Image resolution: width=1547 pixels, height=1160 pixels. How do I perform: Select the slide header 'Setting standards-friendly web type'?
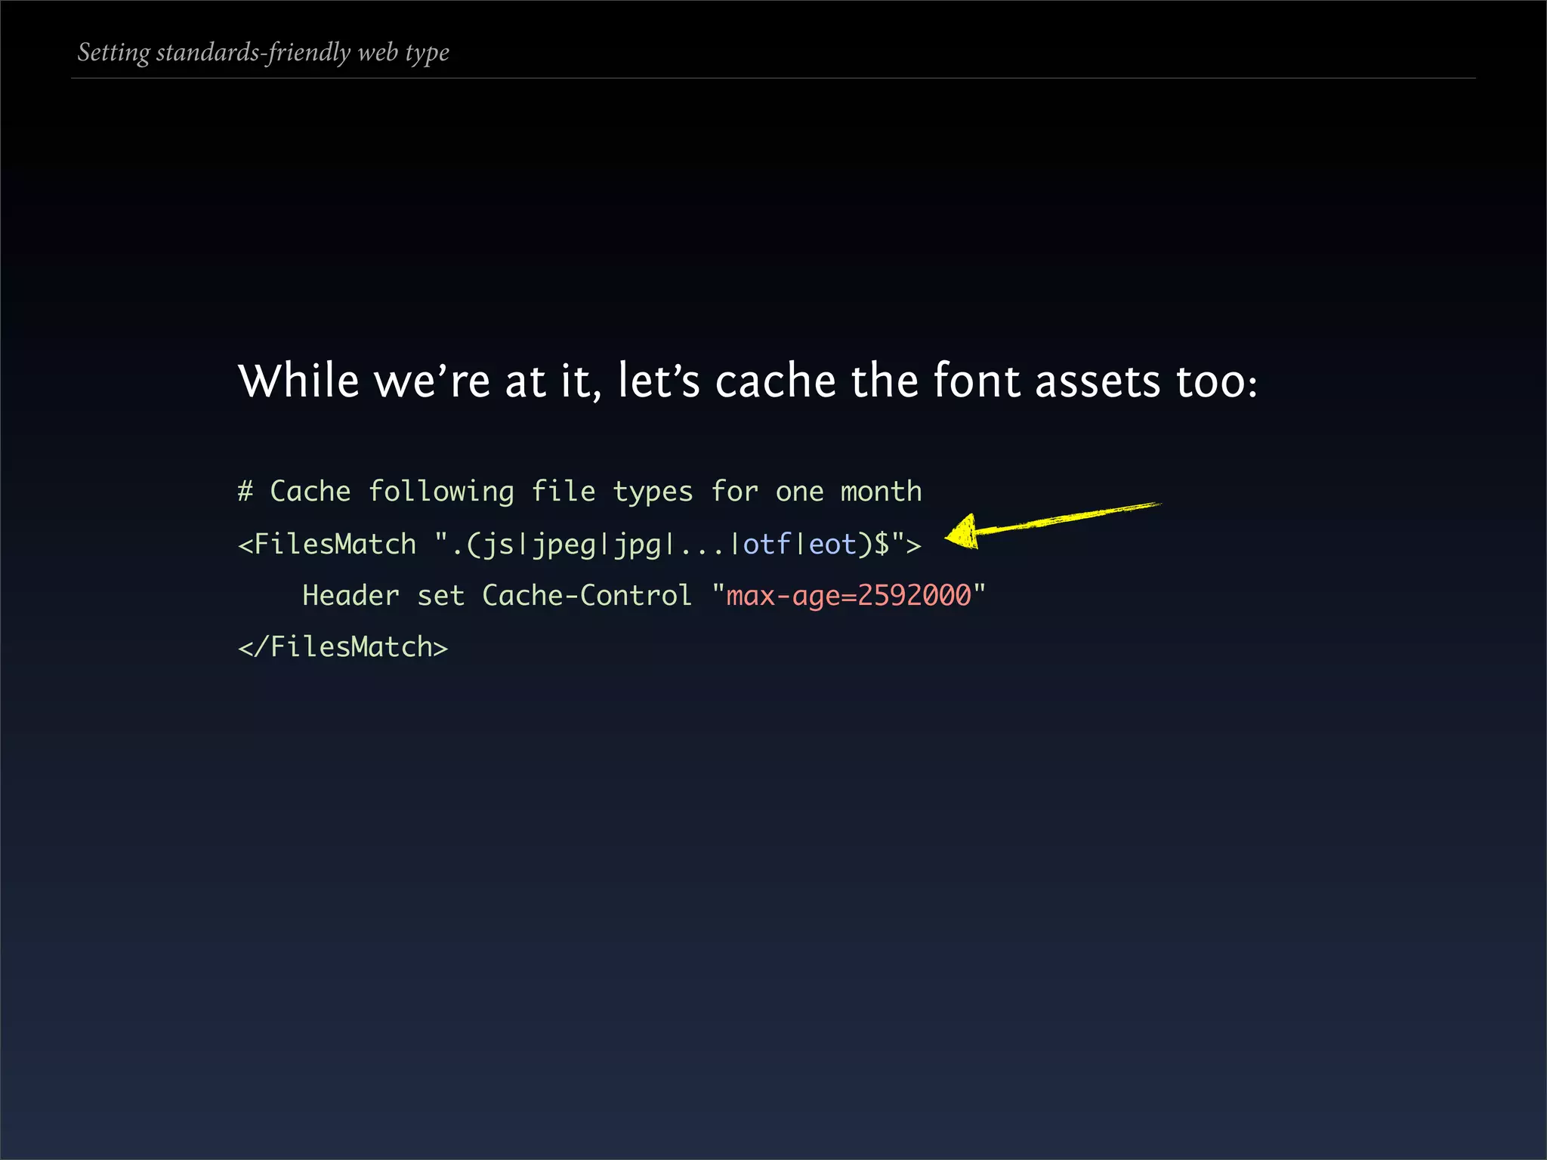[x=264, y=53]
